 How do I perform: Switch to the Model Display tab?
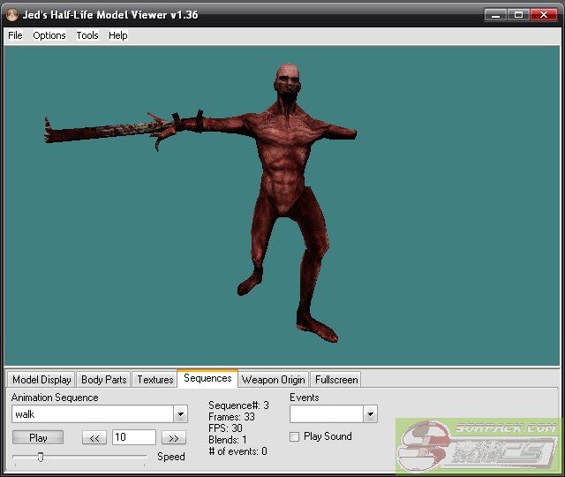point(41,380)
